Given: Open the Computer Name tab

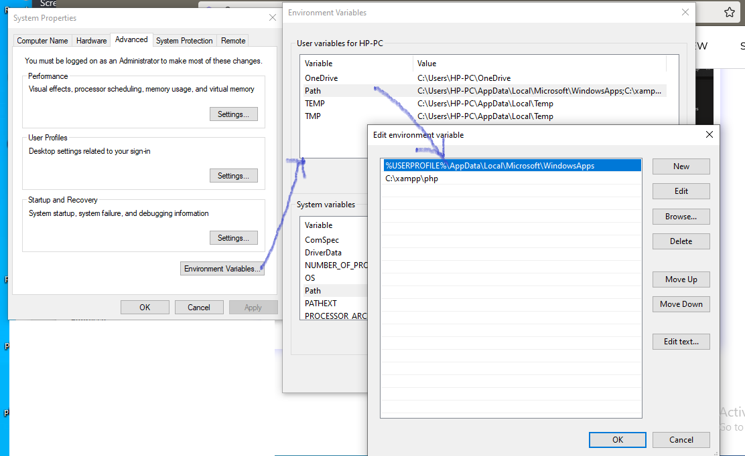Looking at the screenshot, I should point(42,41).
